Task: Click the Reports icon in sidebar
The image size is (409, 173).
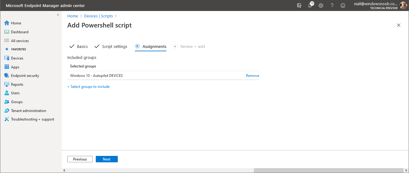Action: tap(7, 85)
